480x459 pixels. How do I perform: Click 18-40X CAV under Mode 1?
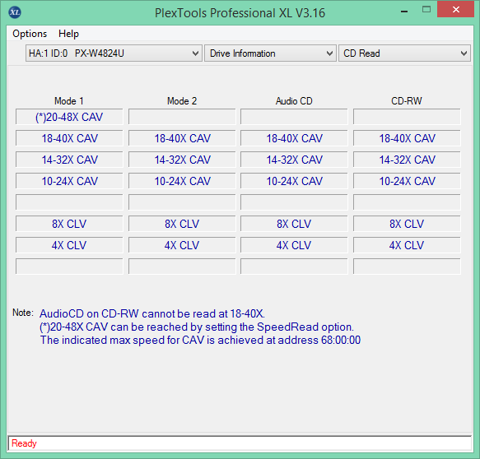(69, 138)
